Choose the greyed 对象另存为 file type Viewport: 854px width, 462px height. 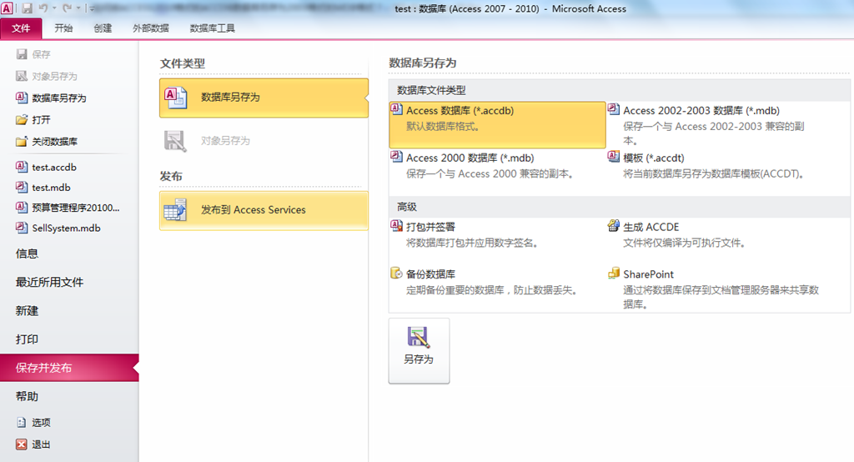(264, 141)
